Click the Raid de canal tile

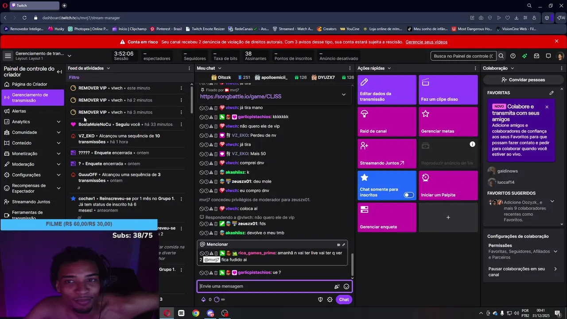(387, 122)
